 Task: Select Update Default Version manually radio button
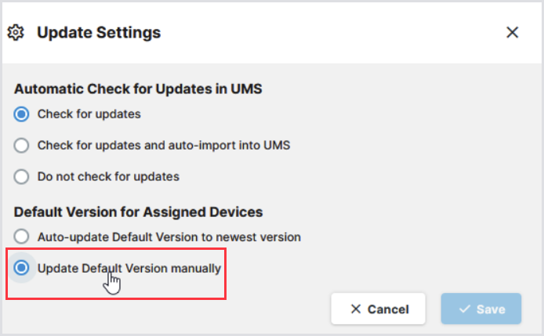tap(22, 268)
